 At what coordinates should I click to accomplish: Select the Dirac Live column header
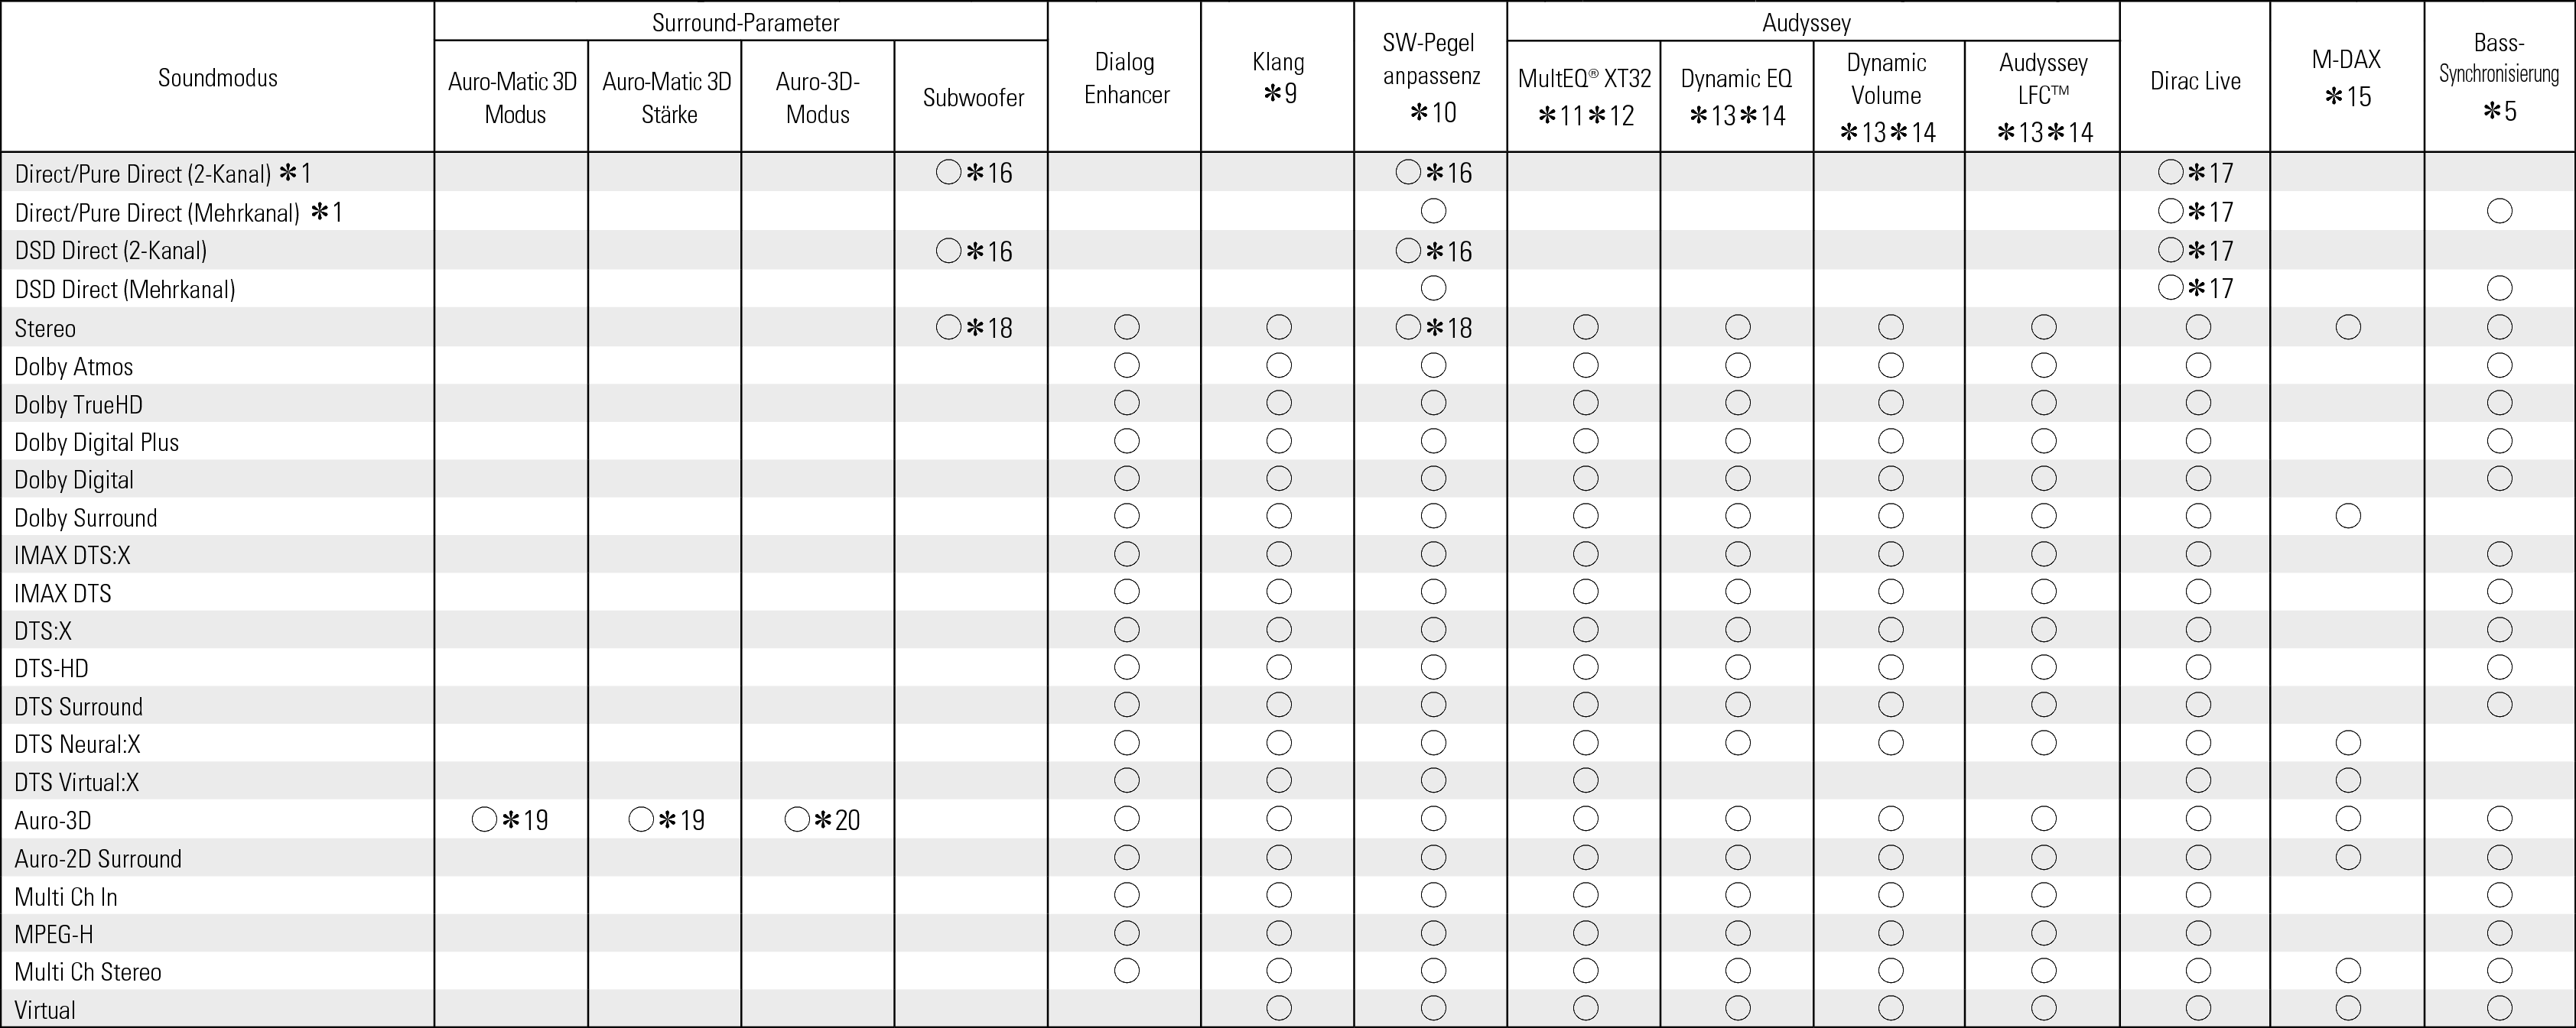click(2195, 81)
